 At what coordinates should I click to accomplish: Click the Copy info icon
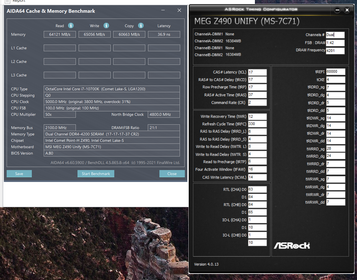141,25
